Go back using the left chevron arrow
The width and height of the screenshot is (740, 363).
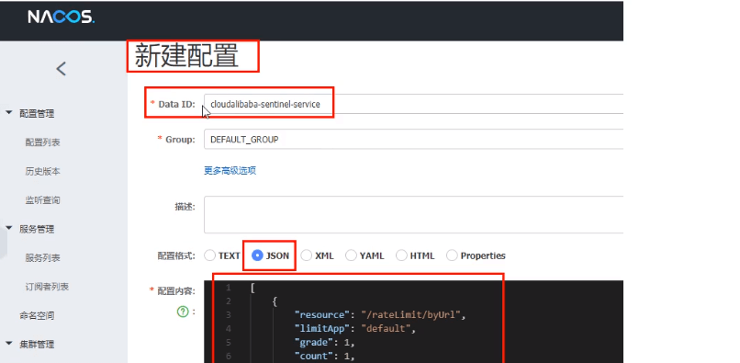pyautogui.click(x=62, y=69)
